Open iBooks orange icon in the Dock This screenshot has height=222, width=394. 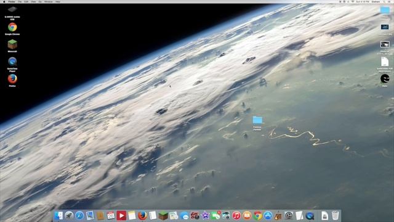(247, 216)
